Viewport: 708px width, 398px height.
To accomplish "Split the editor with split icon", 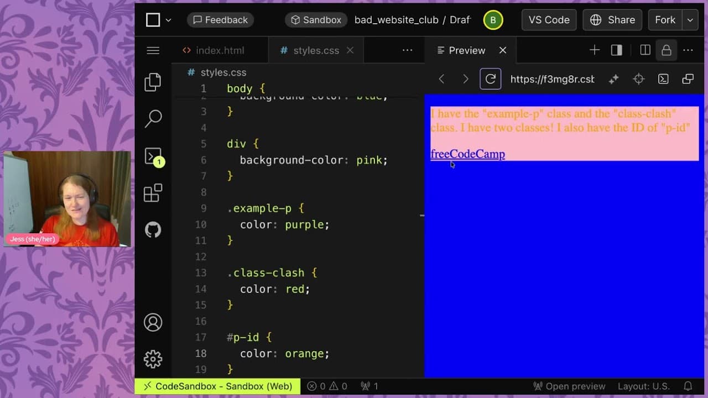I will [x=645, y=50].
